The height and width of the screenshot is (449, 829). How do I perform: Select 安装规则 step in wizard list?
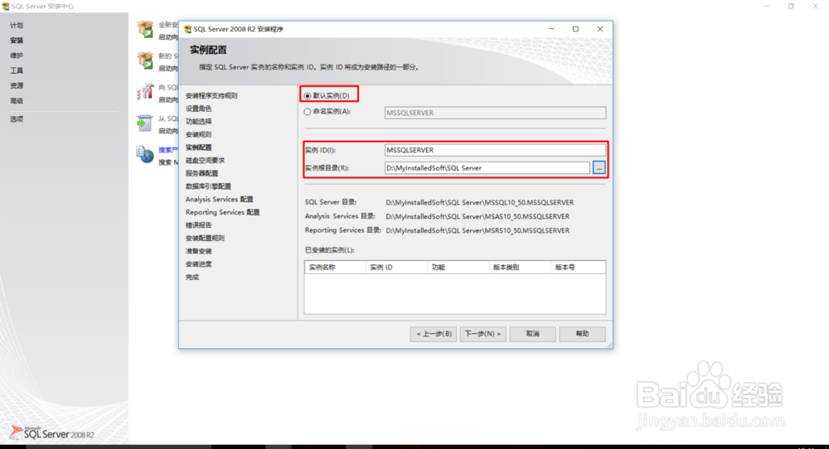click(198, 134)
